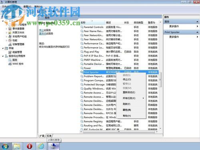Click the vertical scrollbar up arrow
This screenshot has height=150, width=200.
[160, 22]
